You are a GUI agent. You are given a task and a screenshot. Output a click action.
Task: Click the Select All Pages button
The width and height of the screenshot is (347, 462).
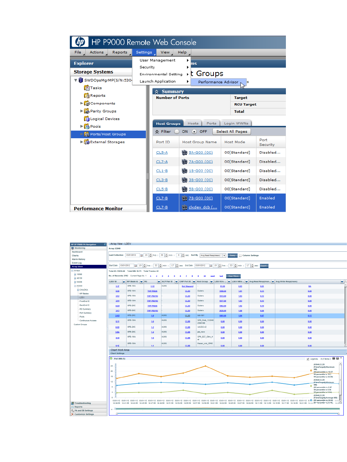click(x=232, y=132)
